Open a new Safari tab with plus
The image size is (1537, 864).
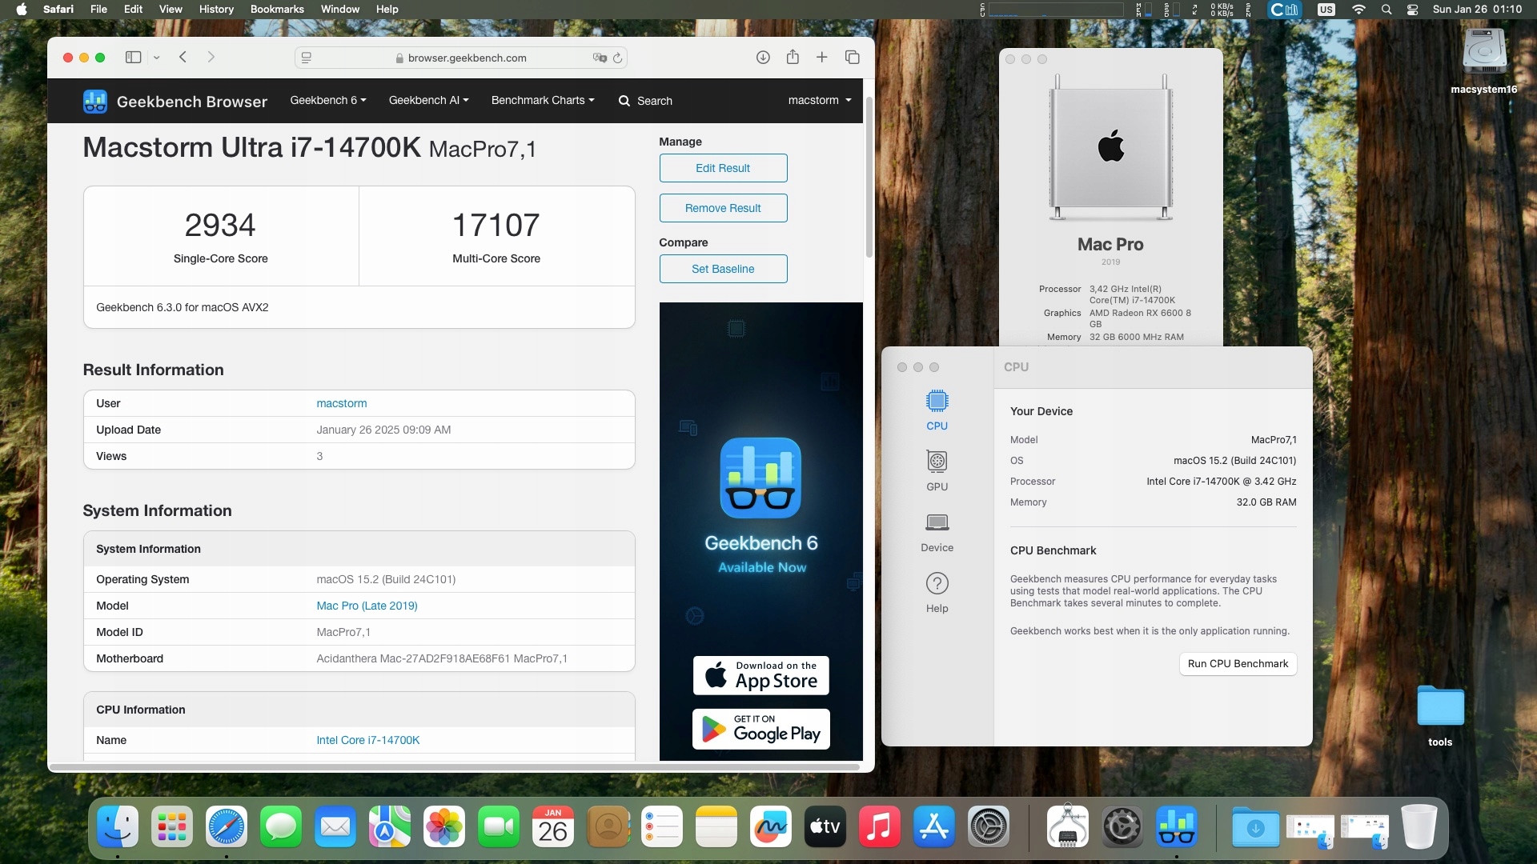[822, 57]
